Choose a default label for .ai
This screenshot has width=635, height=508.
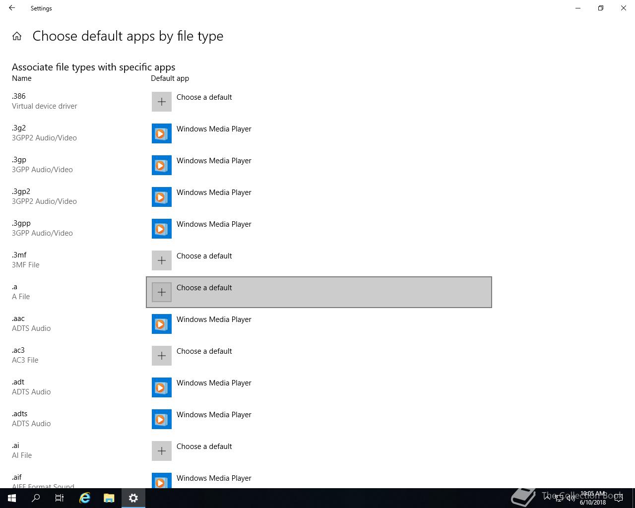coord(204,446)
